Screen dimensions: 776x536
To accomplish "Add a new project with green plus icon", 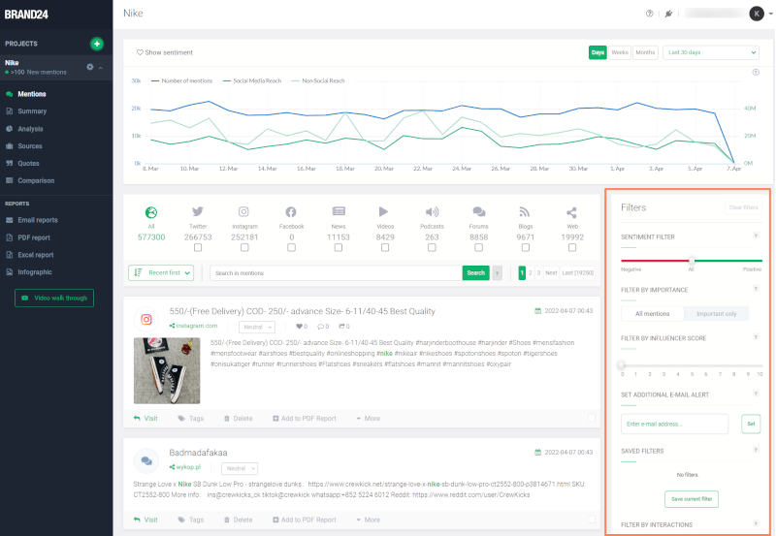I will (96, 44).
